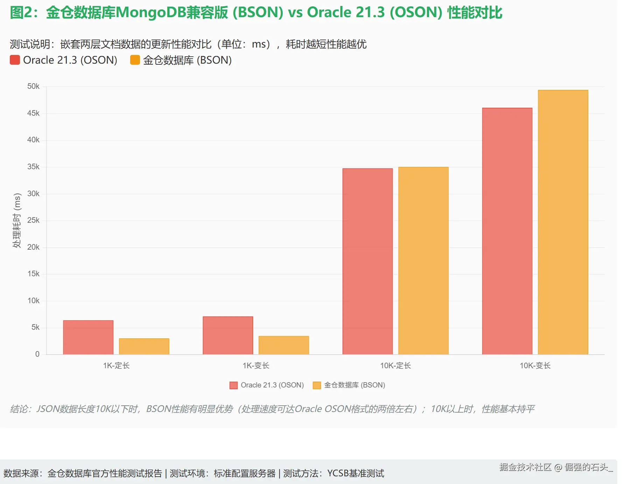Click the 30k y-axis tick label

(33, 193)
